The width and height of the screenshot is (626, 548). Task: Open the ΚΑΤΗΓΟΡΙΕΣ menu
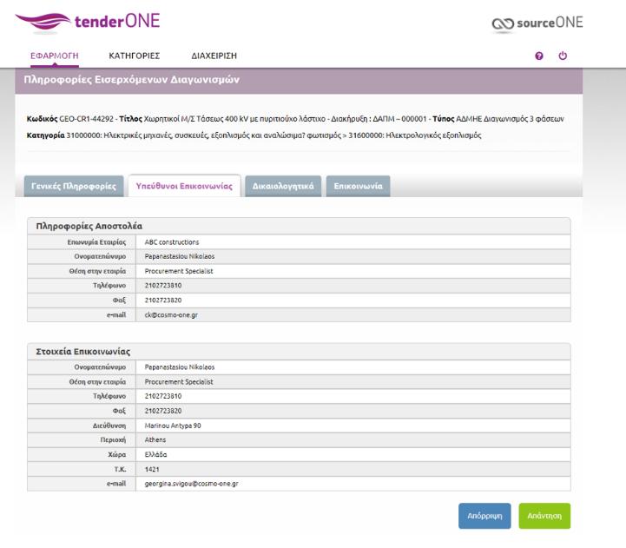(135, 56)
